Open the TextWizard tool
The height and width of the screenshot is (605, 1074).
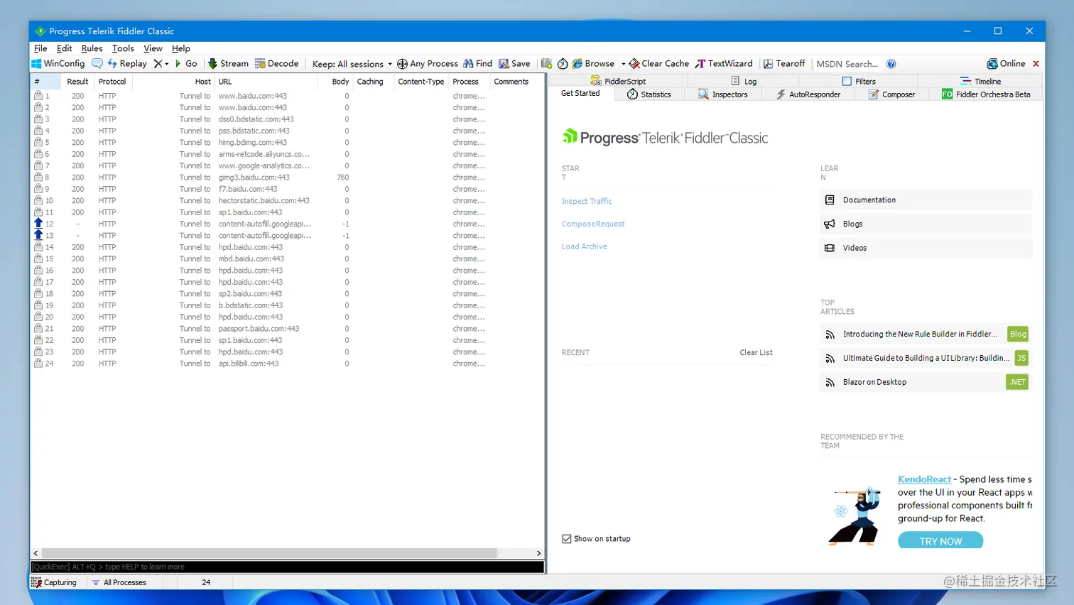(724, 63)
